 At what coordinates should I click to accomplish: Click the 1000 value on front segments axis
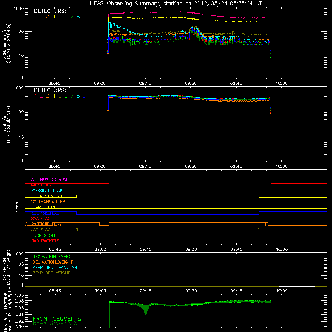pos(19,9)
